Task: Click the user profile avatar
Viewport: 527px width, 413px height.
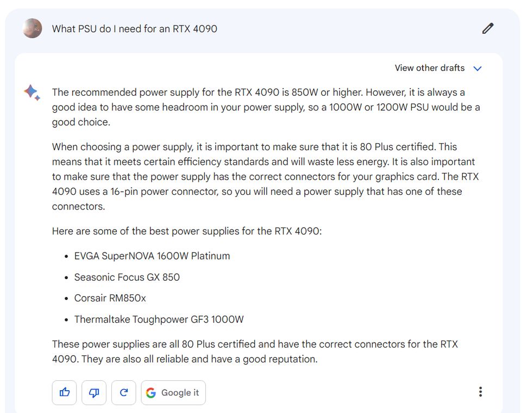Action: [32, 28]
